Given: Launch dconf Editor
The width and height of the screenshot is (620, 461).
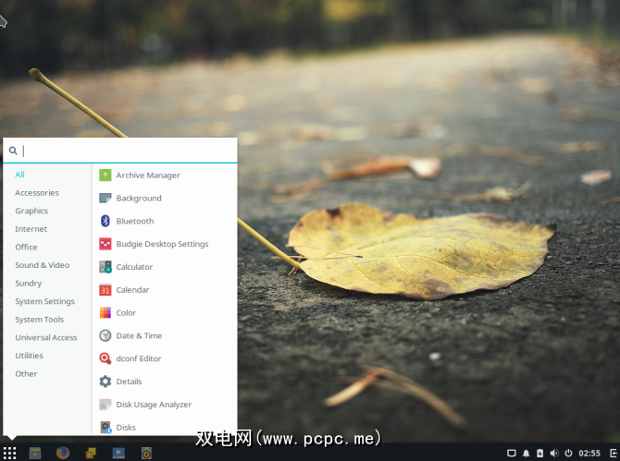Looking at the screenshot, I should (138, 358).
